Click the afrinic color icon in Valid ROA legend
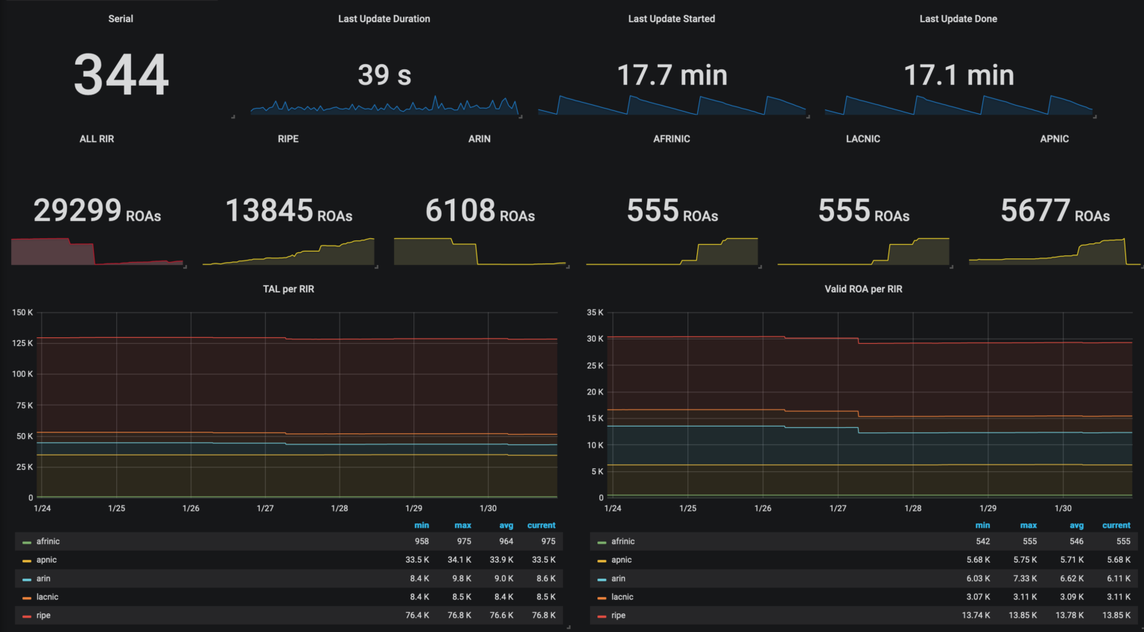Image resolution: width=1144 pixels, height=632 pixels. coord(601,541)
